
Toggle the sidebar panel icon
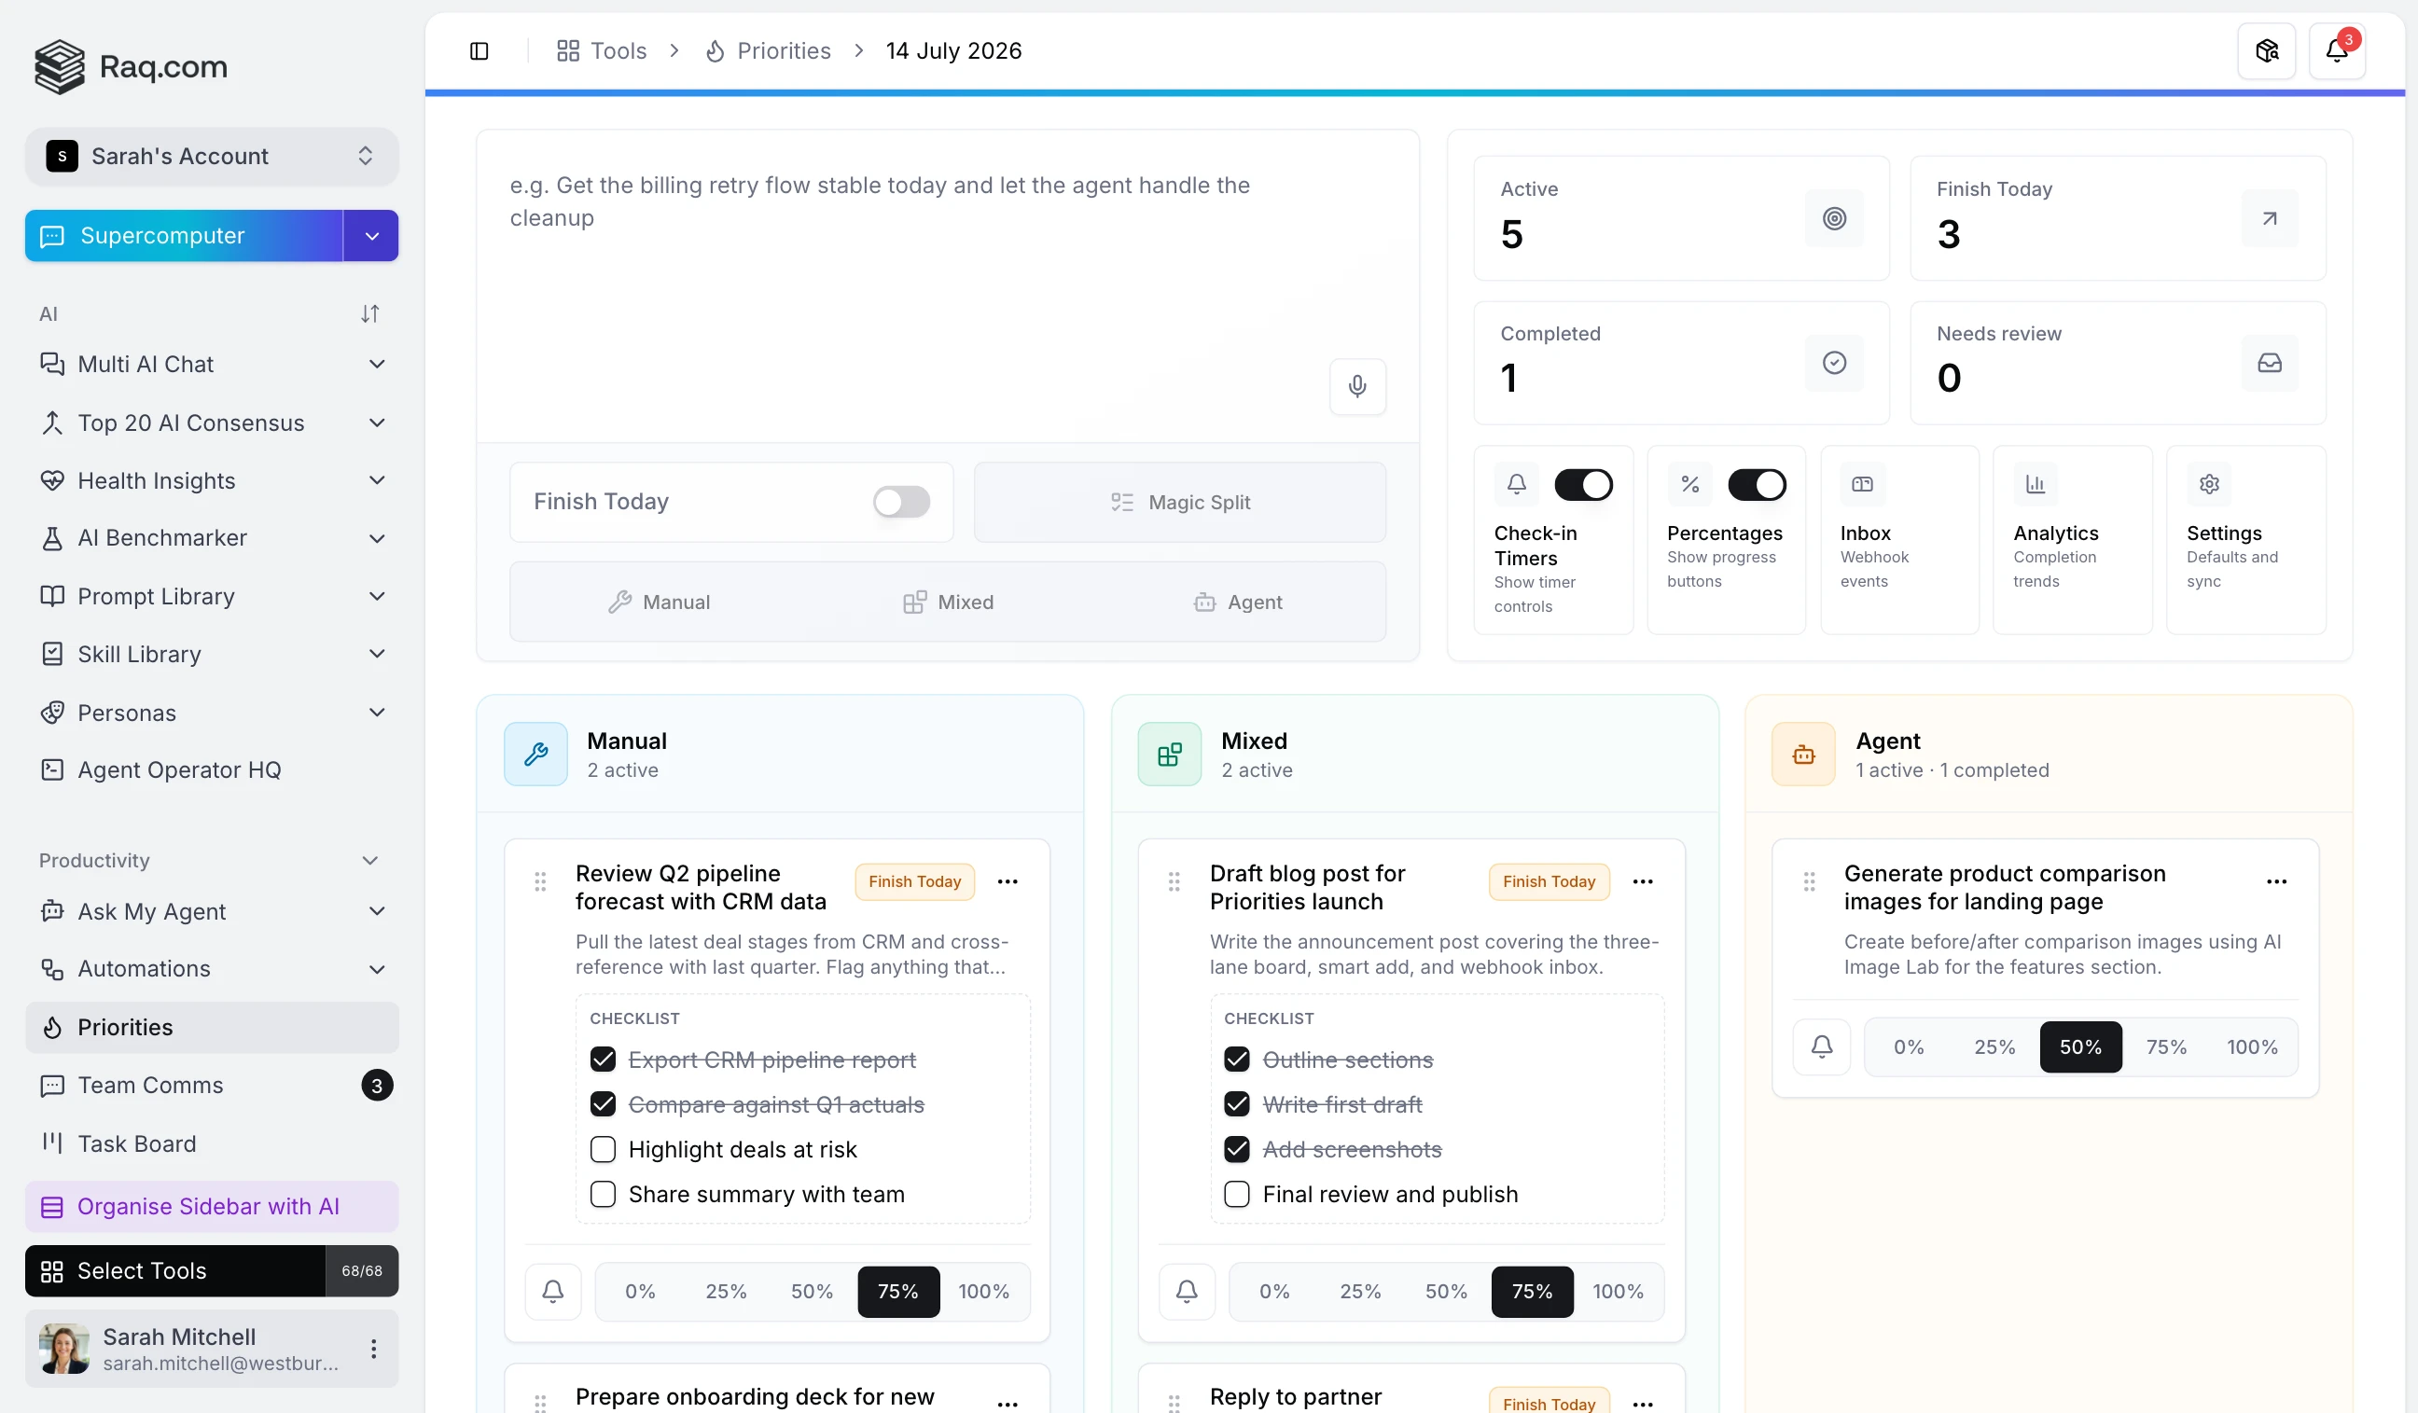tap(479, 51)
